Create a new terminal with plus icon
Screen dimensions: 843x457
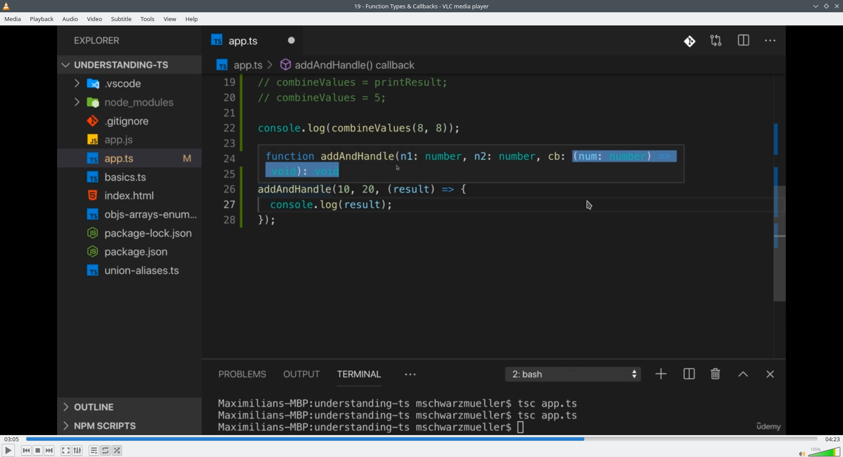661,374
